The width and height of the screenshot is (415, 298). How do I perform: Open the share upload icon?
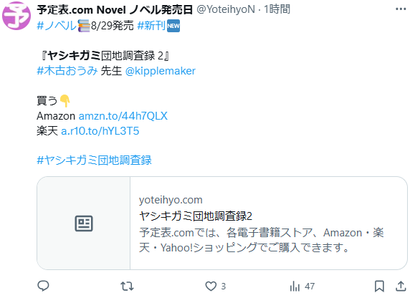pyautogui.click(x=401, y=286)
